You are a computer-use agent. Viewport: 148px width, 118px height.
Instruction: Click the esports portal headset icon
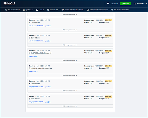coord(88,10)
